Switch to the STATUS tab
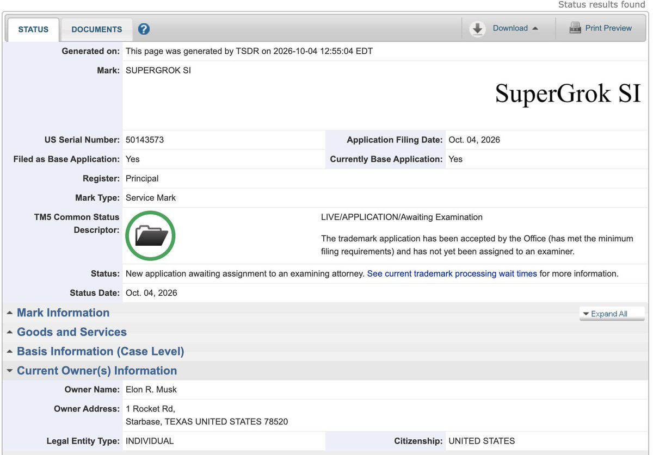Viewport: 653px width, 455px height. pyautogui.click(x=33, y=29)
